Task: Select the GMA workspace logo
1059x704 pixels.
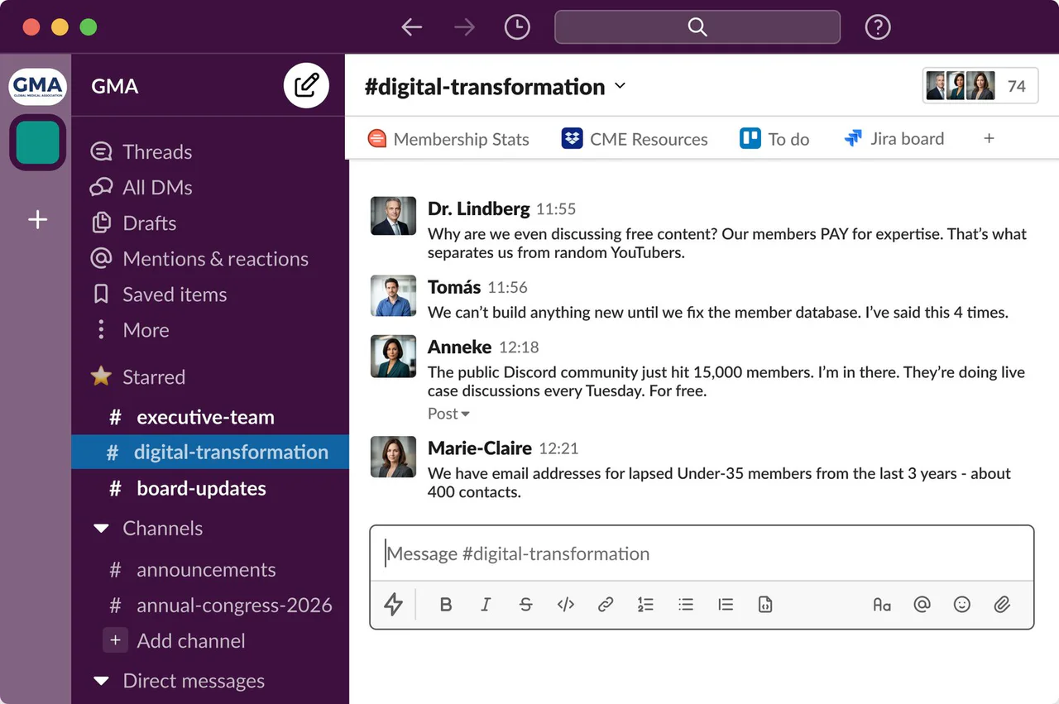Action: [37, 86]
